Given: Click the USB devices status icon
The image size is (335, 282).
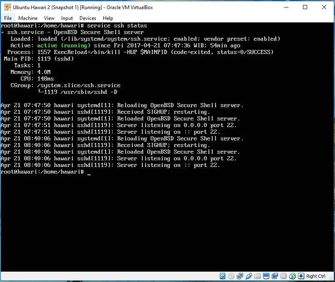Looking at the screenshot, I should click(x=248, y=276).
